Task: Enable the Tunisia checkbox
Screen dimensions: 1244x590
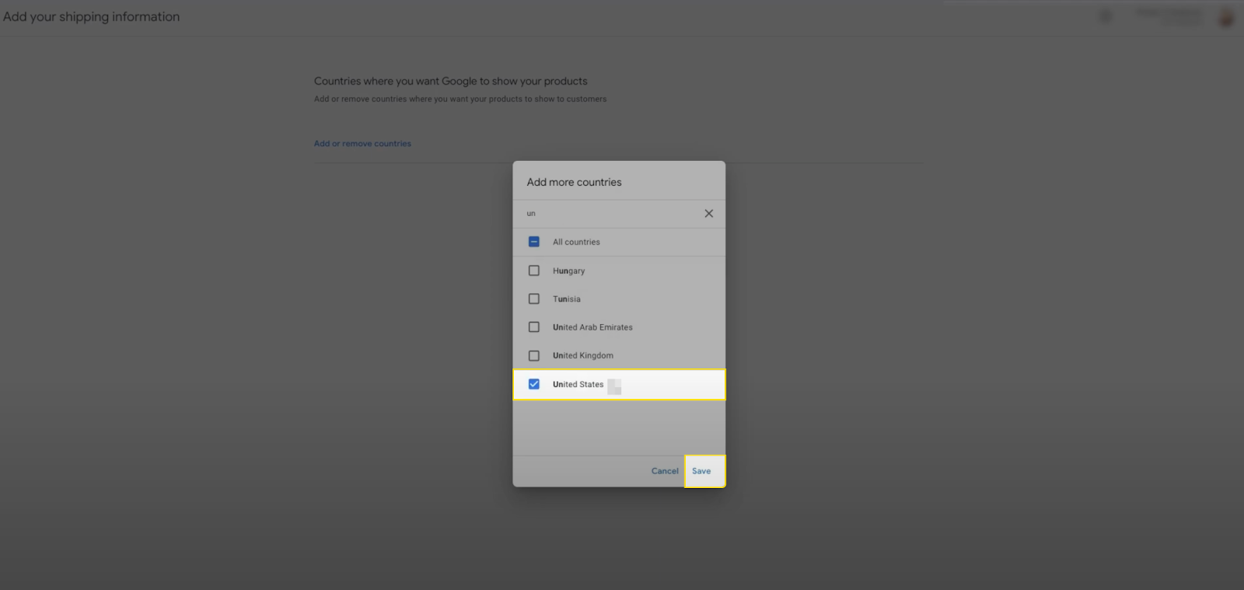Action: 534,299
